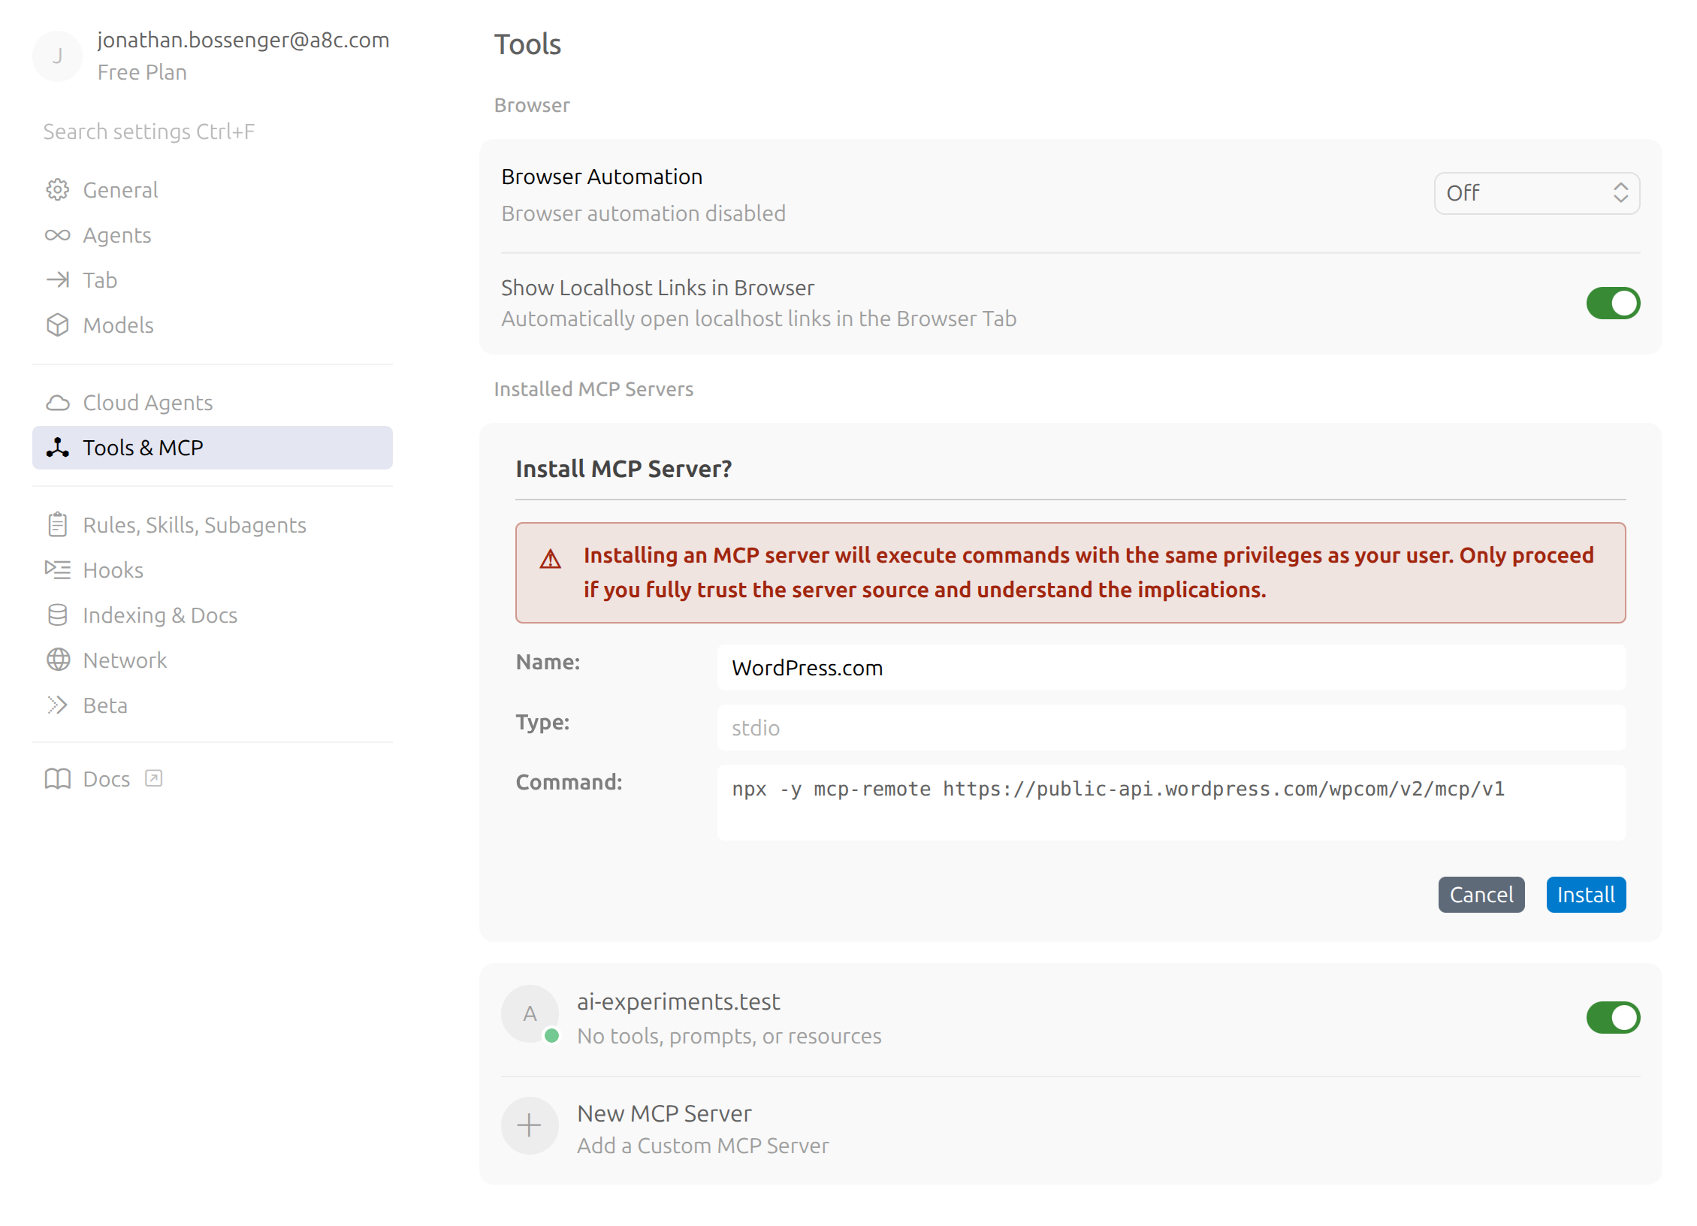Click Install to add WordPress.com server
This screenshot has width=1697, height=1226.
tap(1586, 895)
